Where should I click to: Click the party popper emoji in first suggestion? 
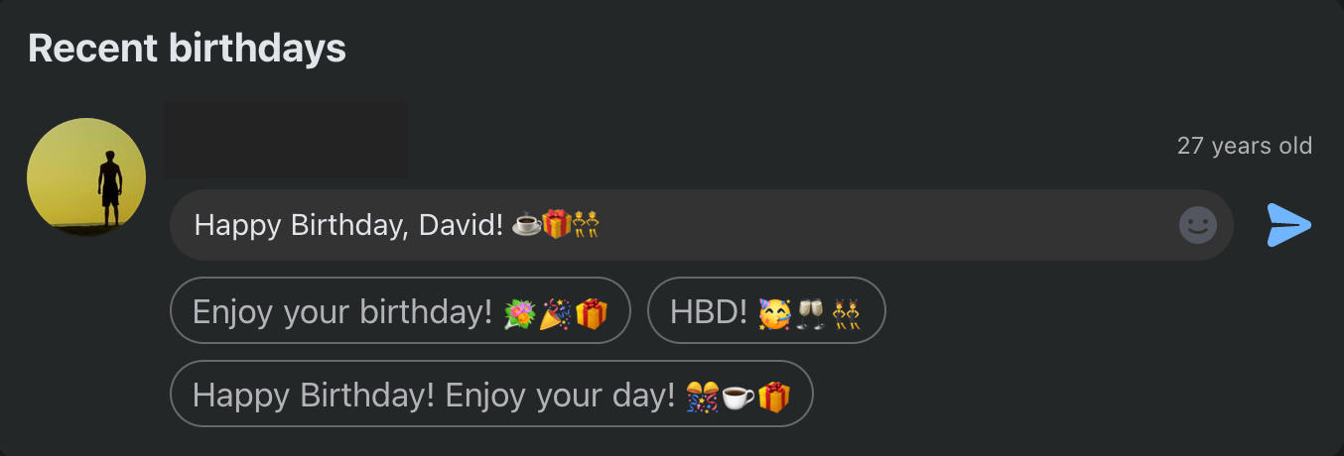555,312
